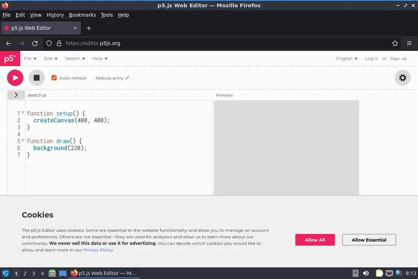Click the tracking protection shield icon

[x=49, y=43]
